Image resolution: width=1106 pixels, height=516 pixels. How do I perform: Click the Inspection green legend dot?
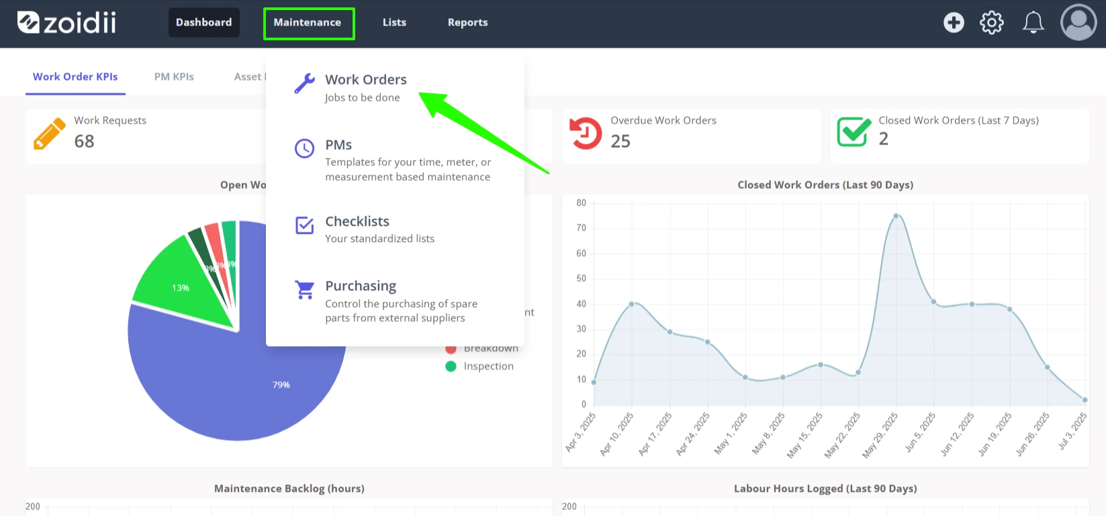pyautogui.click(x=451, y=366)
